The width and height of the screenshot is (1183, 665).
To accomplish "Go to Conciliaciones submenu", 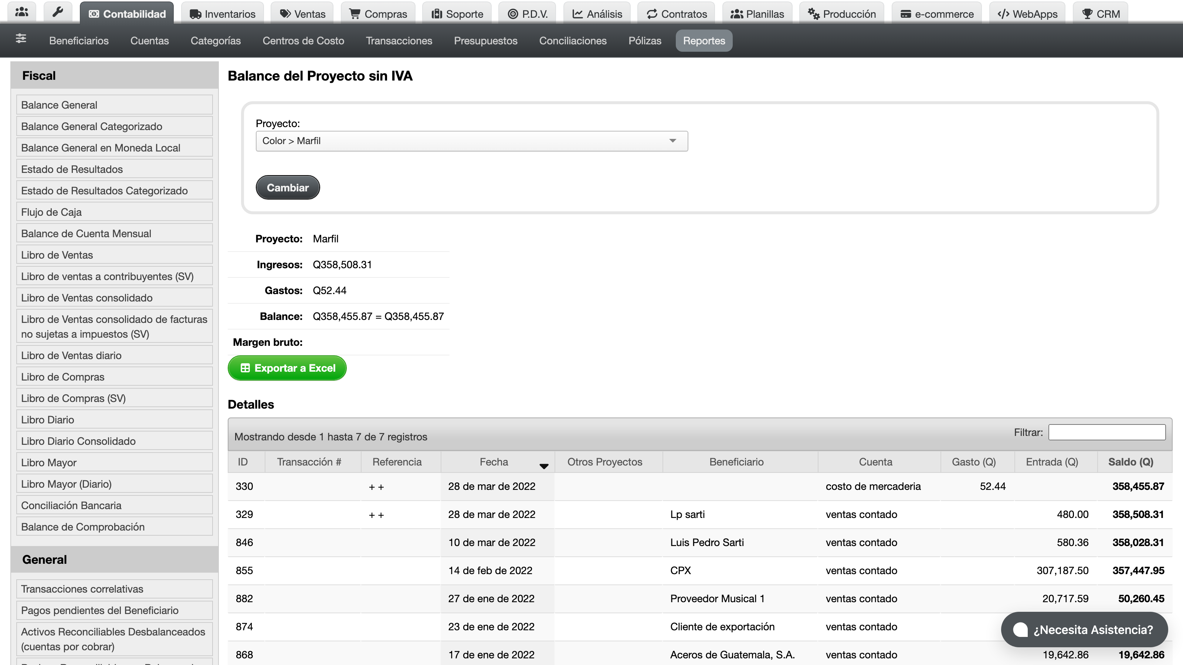I will 573,41.
